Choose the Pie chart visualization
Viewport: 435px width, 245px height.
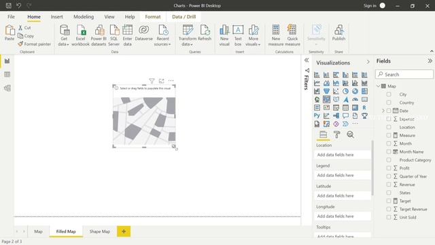(x=345, y=91)
